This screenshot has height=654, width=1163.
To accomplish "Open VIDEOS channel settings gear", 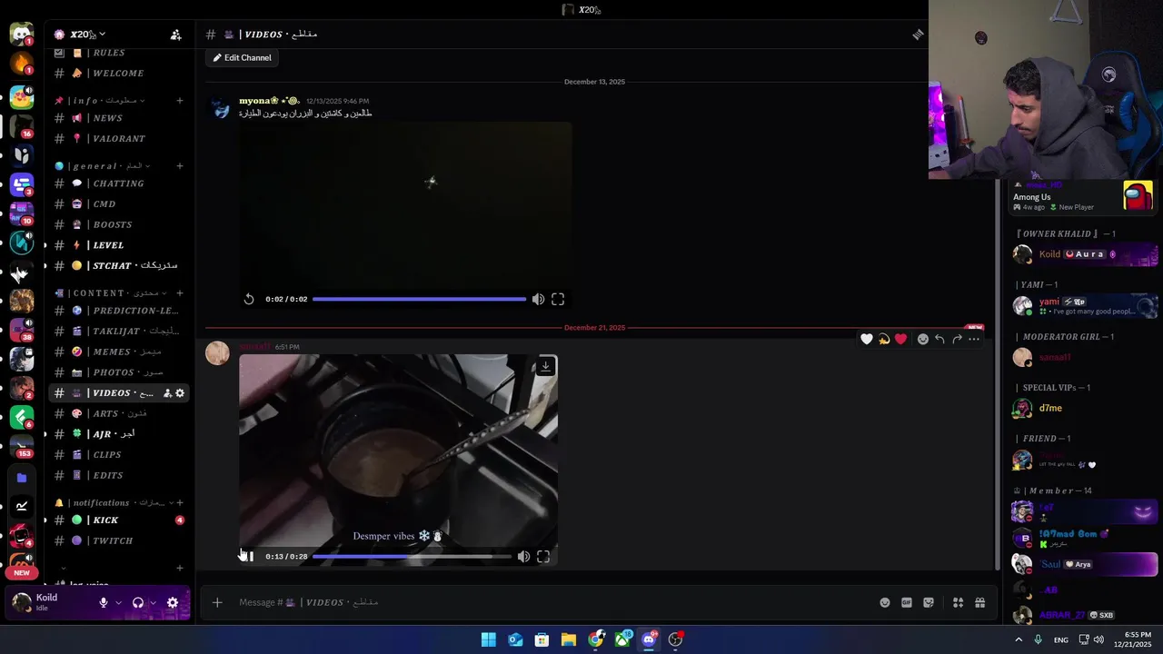I will point(180,393).
